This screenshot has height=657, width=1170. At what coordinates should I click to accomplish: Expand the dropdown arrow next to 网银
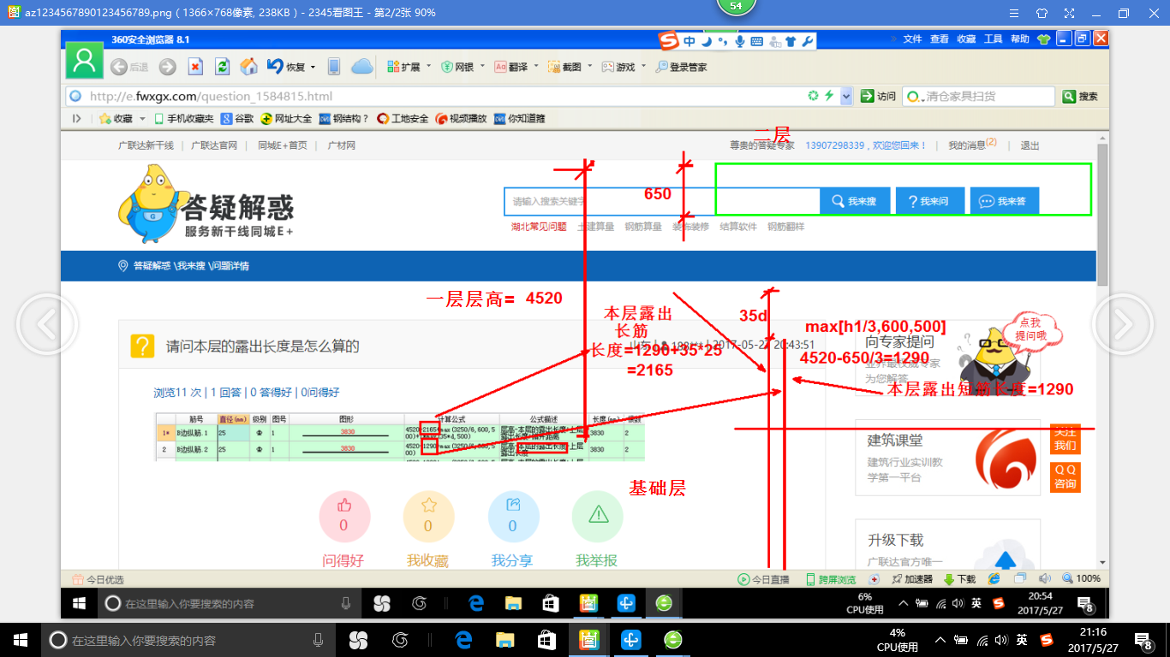click(481, 68)
